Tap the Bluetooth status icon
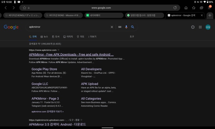The height and width of the screenshot is (129, 215). 195,2
